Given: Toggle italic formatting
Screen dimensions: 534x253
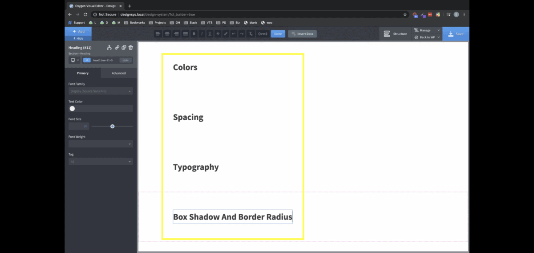Looking at the screenshot, I should (x=202, y=34).
